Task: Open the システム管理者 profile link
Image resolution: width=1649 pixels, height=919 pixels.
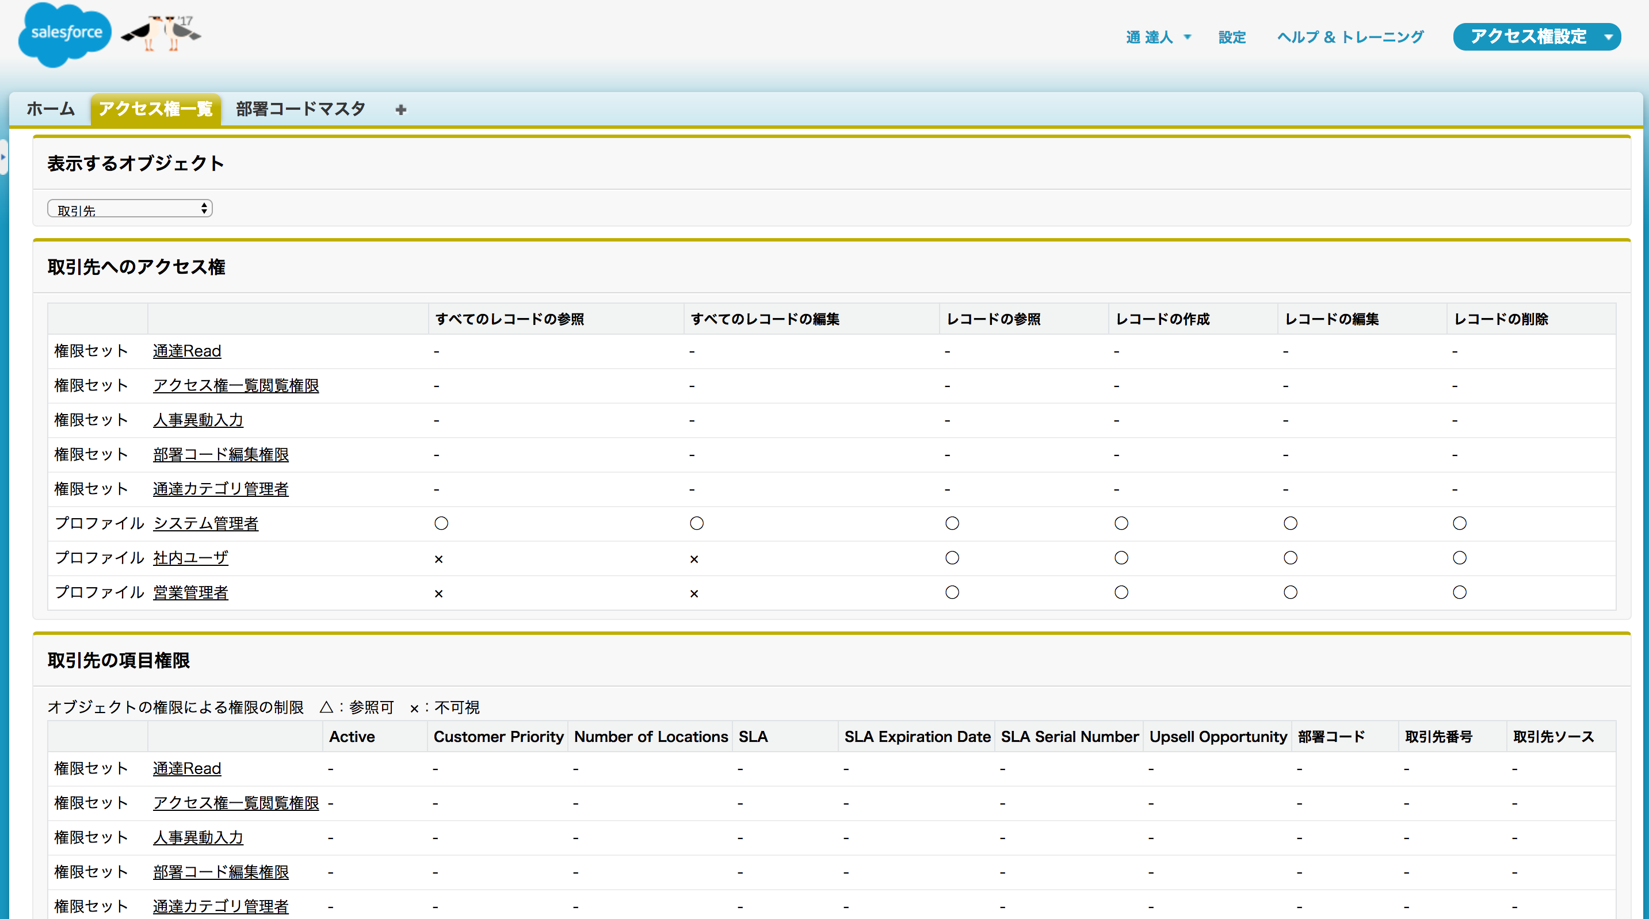Action: tap(205, 523)
